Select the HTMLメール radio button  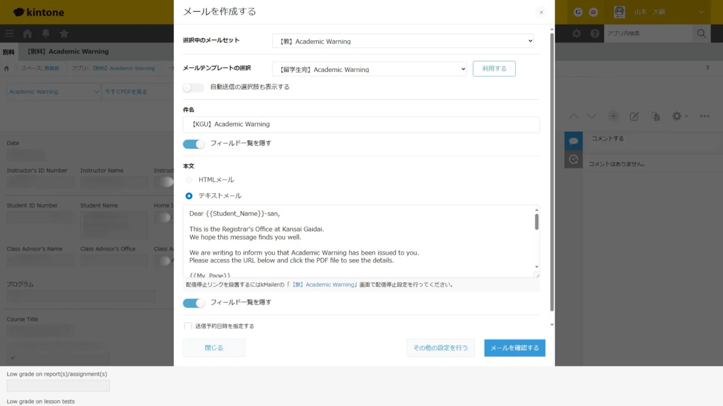point(189,180)
